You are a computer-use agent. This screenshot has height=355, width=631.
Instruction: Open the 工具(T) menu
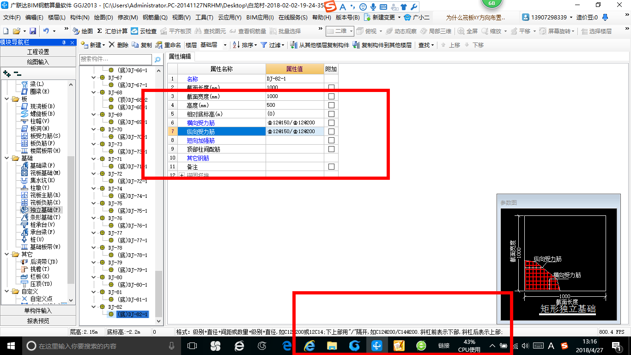coord(204,17)
